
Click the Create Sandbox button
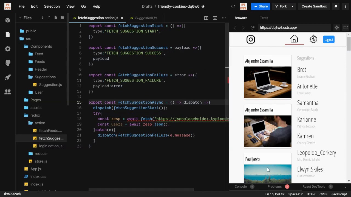(314, 6)
